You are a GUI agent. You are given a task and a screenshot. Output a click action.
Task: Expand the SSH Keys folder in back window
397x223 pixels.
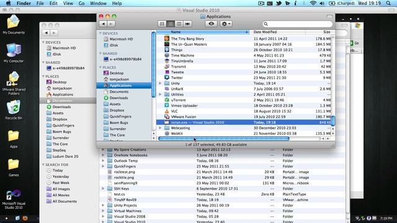point(103,188)
